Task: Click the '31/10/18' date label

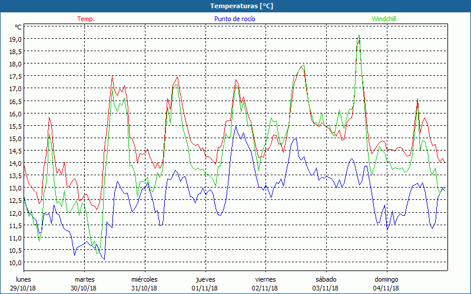Action: 144,288
